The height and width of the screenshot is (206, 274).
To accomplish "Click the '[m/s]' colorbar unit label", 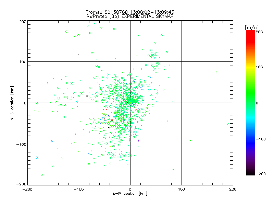I will click(x=251, y=27).
